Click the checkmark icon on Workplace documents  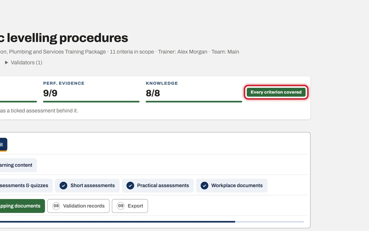(204, 185)
